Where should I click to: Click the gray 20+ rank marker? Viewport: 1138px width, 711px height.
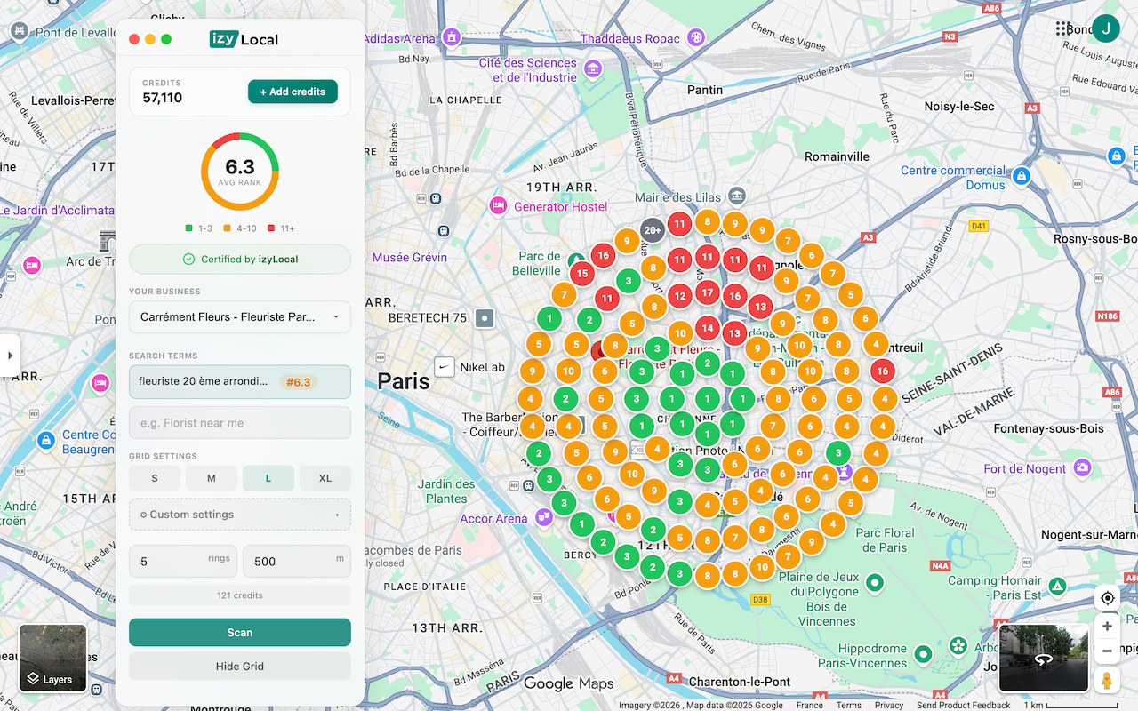tap(653, 230)
